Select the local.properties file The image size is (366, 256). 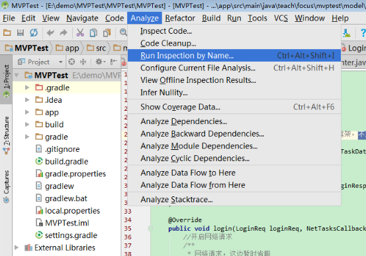(68, 211)
